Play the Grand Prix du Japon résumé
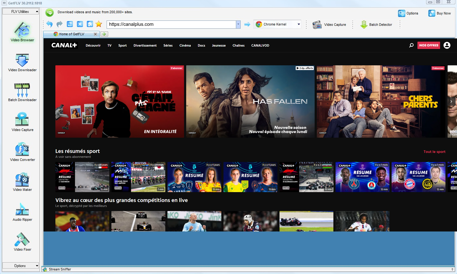Viewport: 457px width, 274px height. (138, 177)
